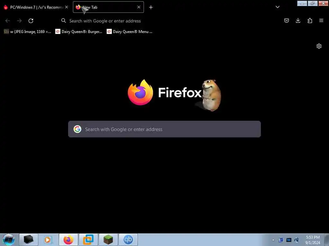Viewport: 329px width, 246px height.
Task: Click the Google G icon in search box
Action: tap(77, 129)
